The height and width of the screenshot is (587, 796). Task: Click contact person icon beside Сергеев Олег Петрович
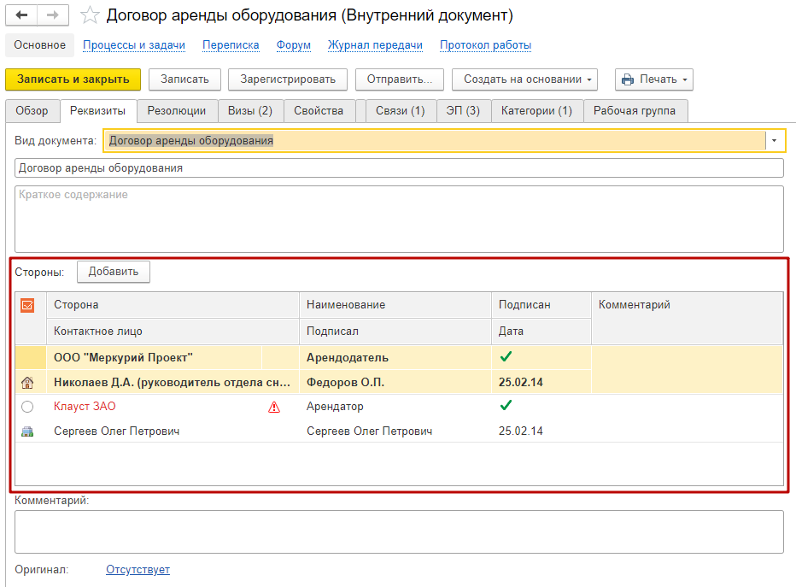pyautogui.click(x=27, y=431)
